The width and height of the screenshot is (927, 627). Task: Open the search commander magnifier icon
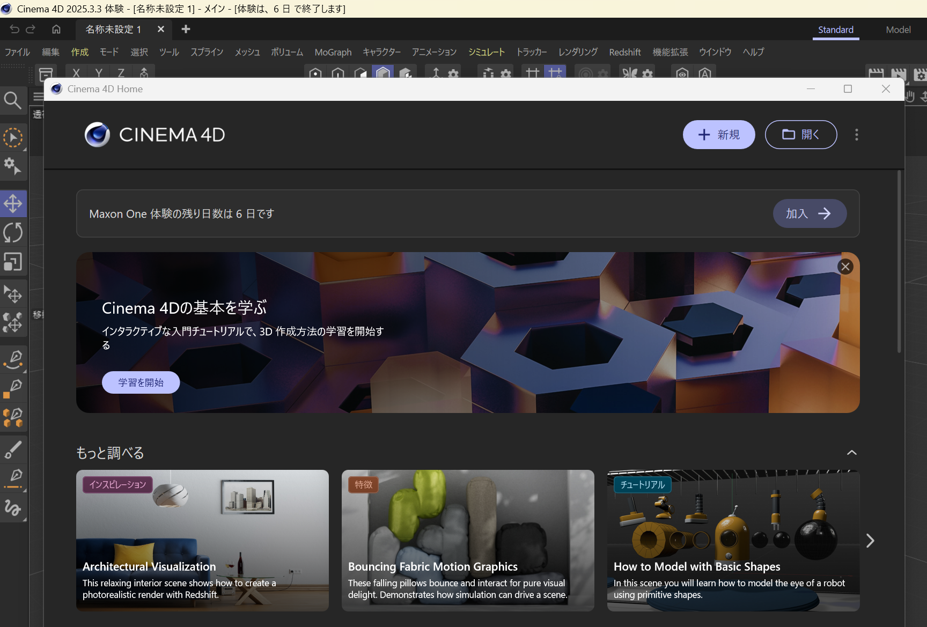[13, 100]
